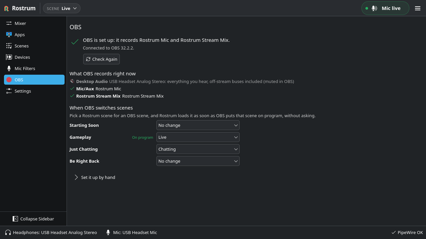The image size is (426, 239).
Task: Toggle the Mic live button
Action: (385, 8)
